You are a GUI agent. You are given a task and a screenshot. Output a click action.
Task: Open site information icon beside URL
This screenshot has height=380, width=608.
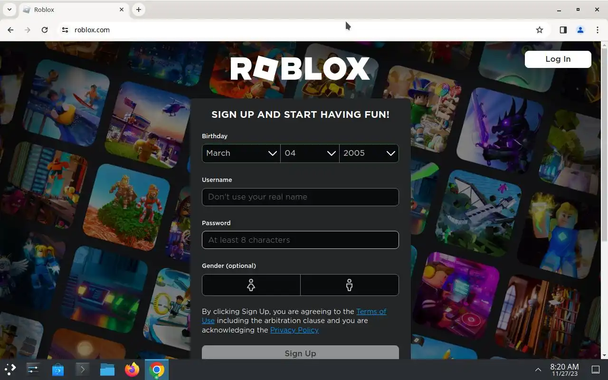pos(65,30)
